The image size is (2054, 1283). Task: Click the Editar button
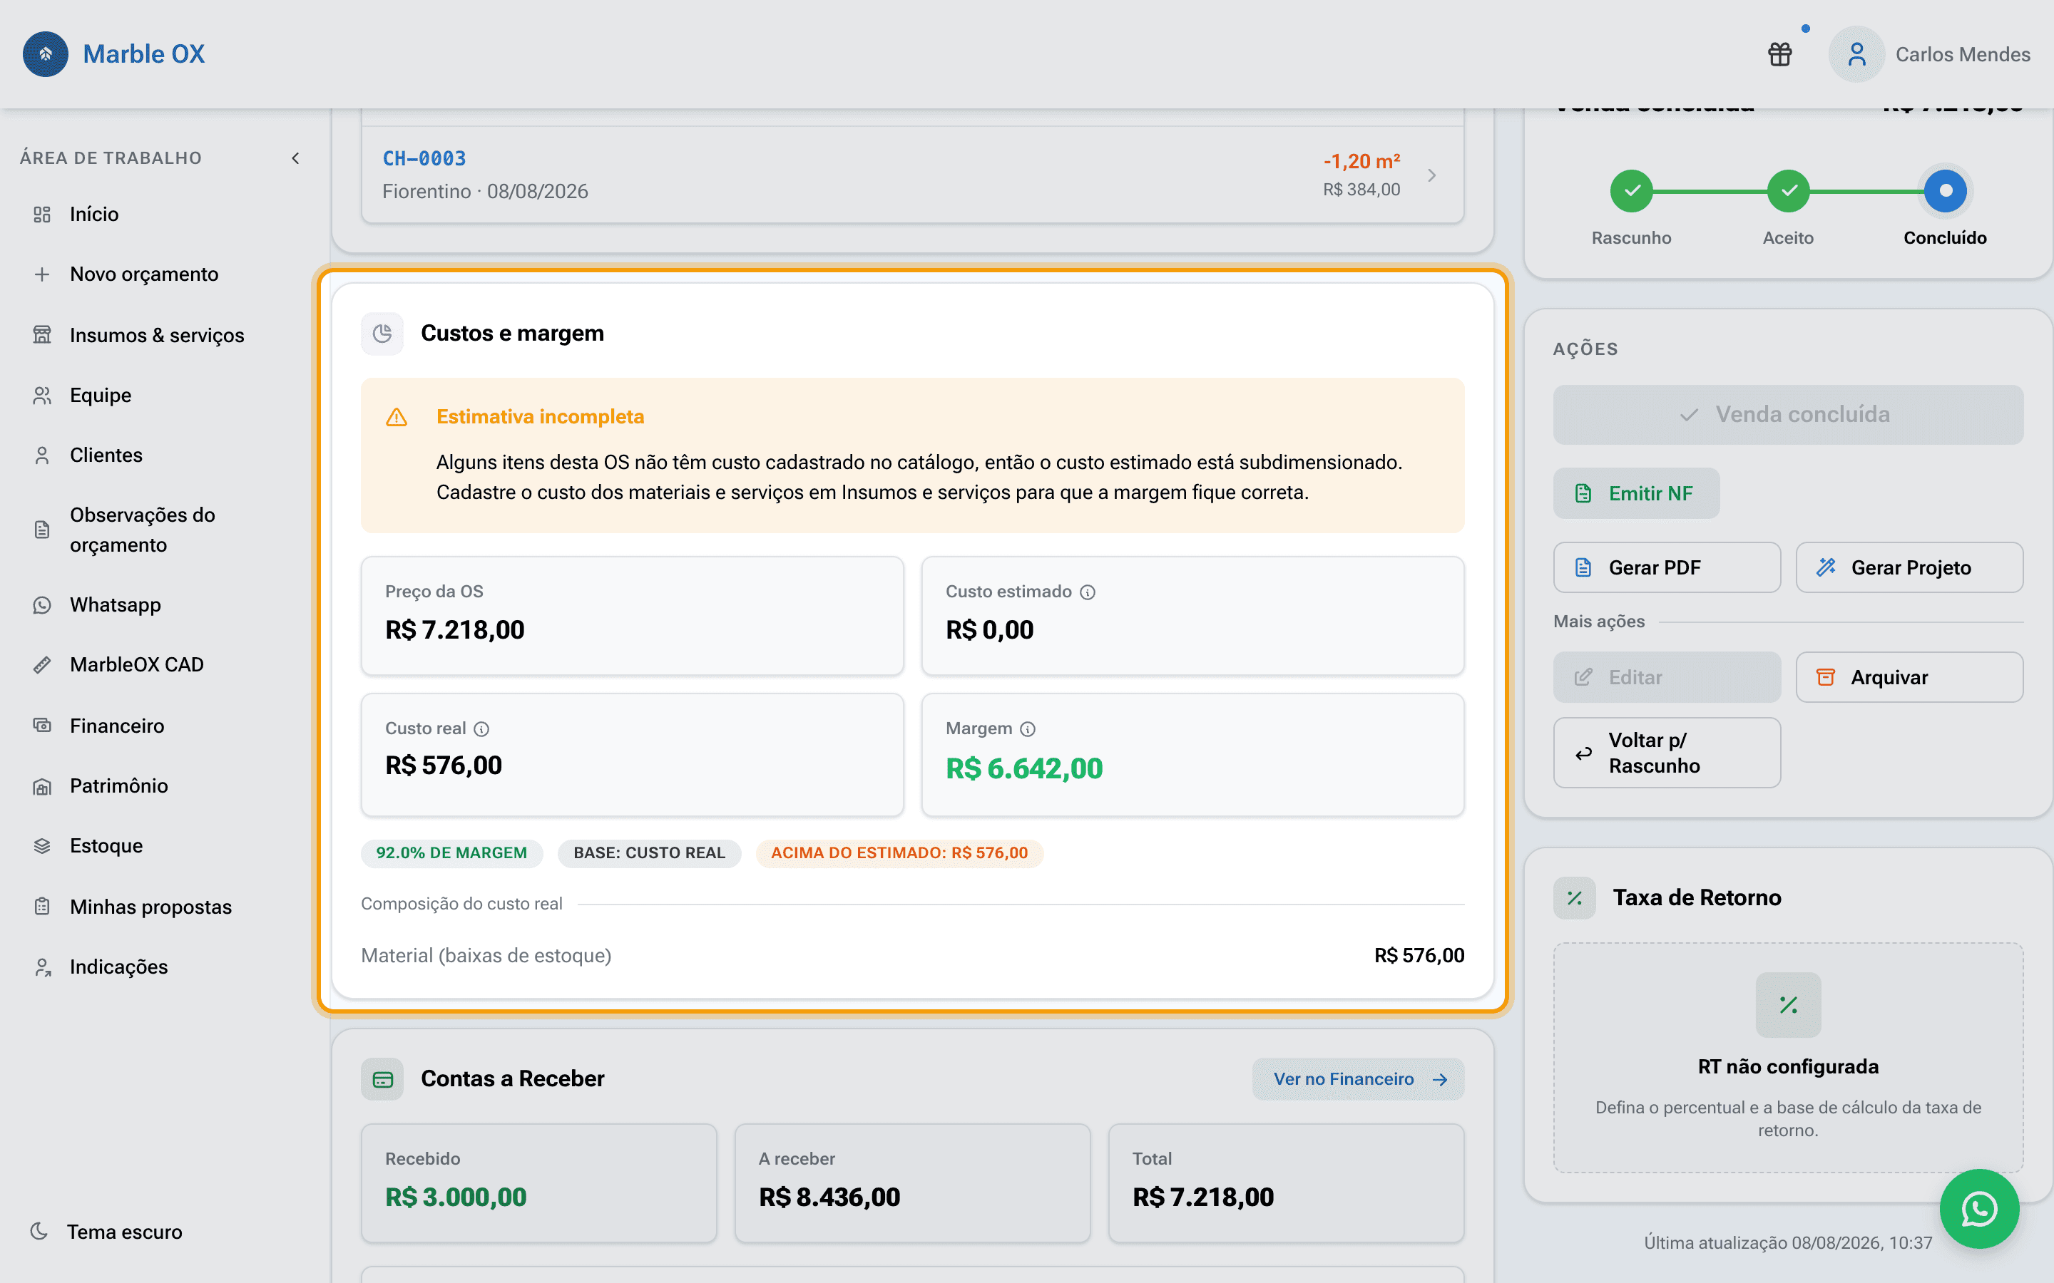(x=1667, y=677)
